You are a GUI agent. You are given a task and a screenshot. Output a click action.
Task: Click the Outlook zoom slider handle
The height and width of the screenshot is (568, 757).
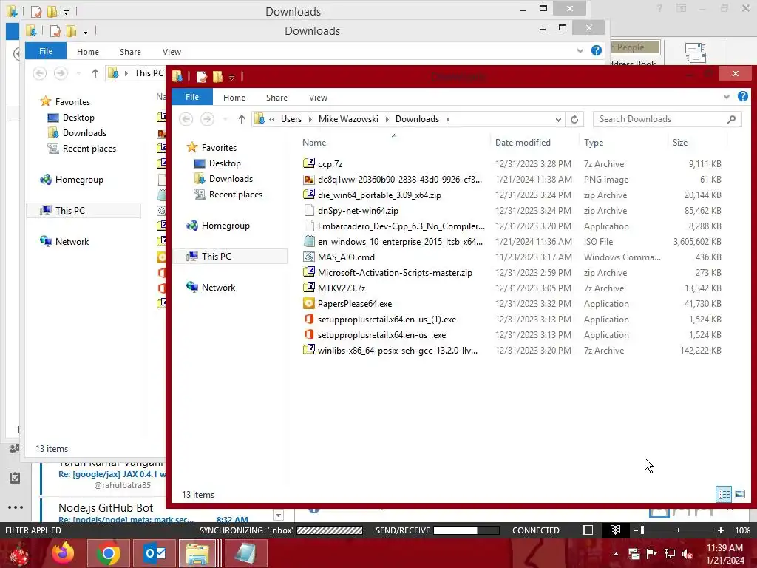click(642, 530)
